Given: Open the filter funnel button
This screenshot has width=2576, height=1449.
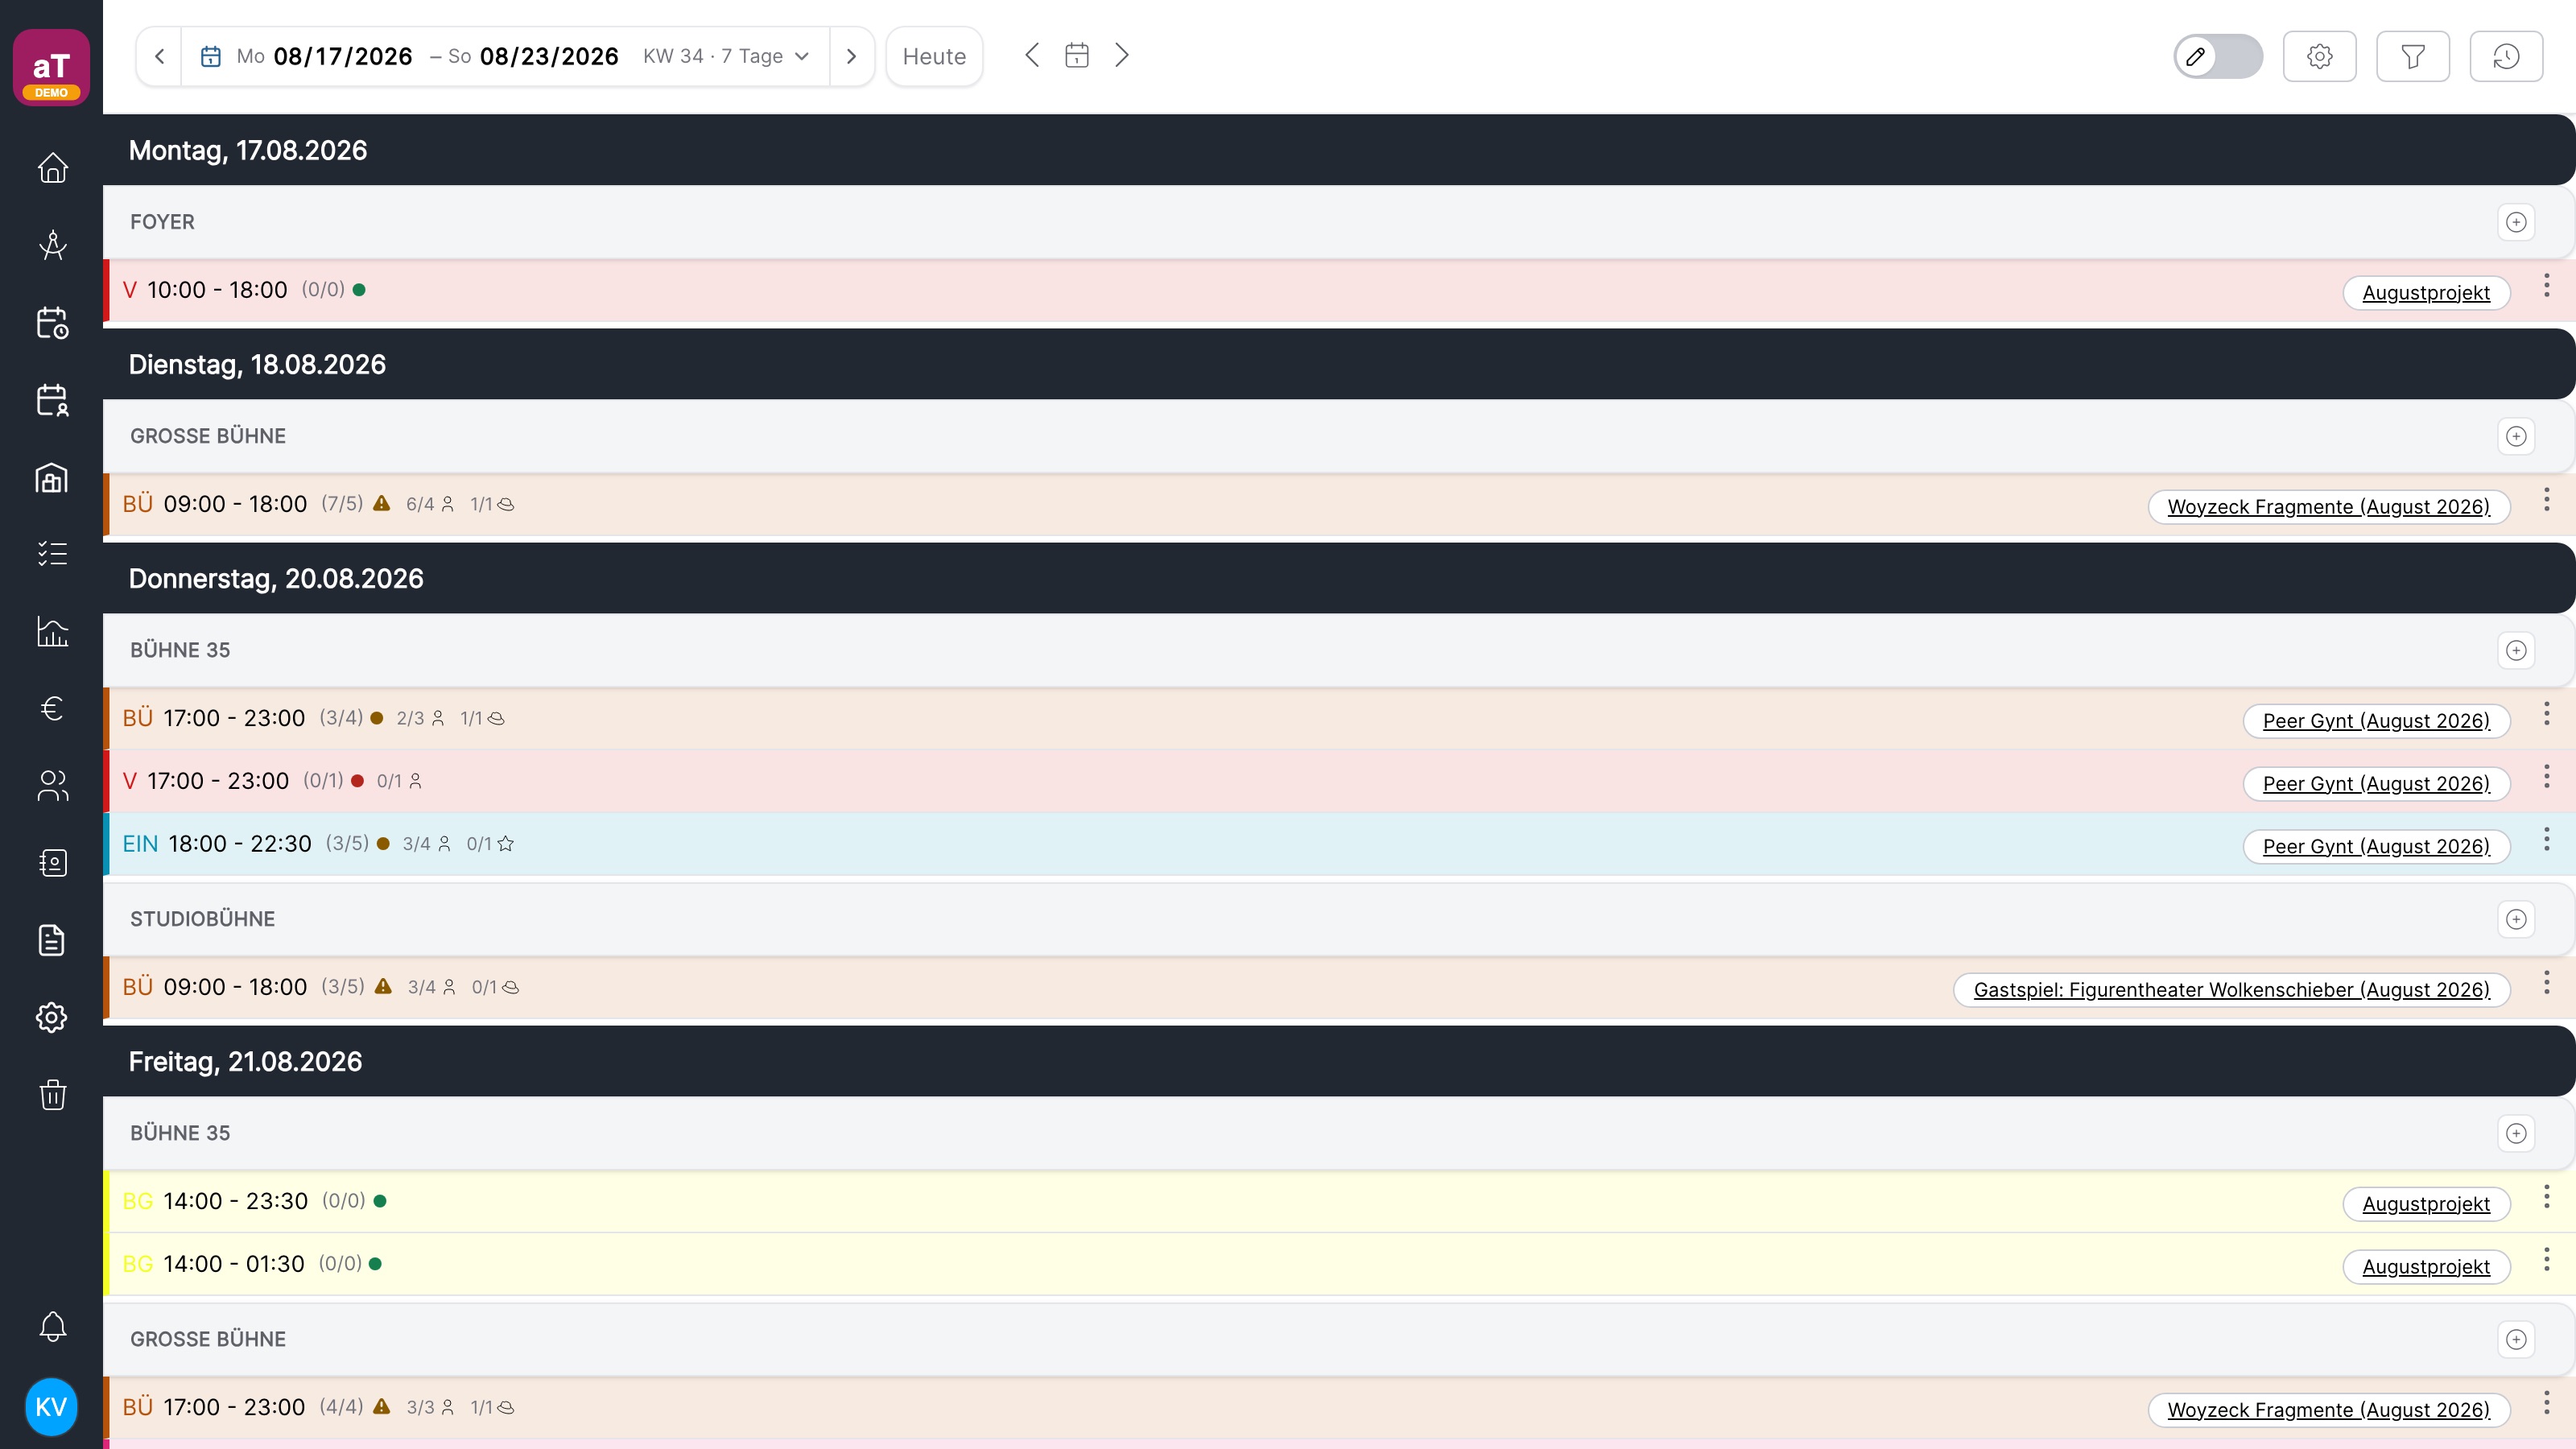Looking at the screenshot, I should coord(2413,56).
